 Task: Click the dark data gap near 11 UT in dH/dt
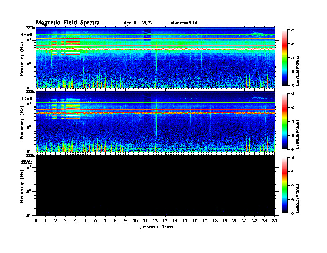(147, 35)
